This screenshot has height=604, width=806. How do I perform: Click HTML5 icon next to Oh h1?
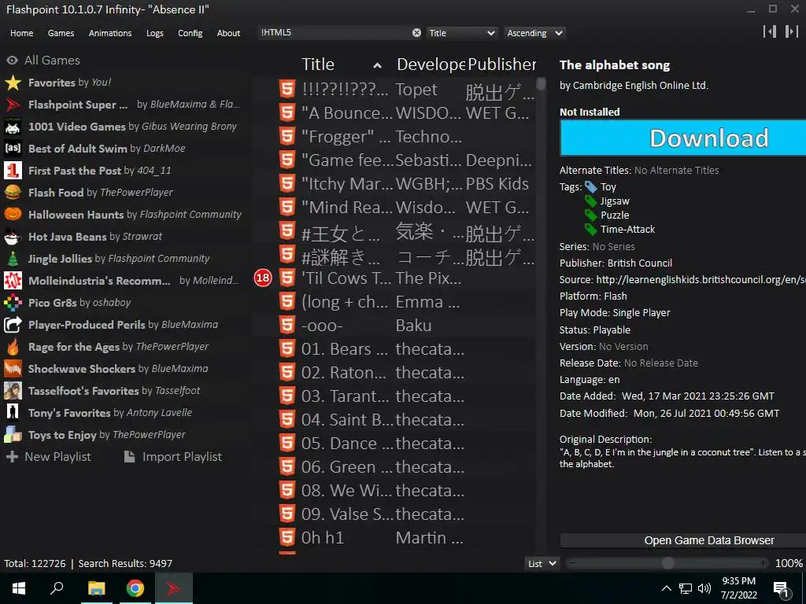[x=287, y=538]
